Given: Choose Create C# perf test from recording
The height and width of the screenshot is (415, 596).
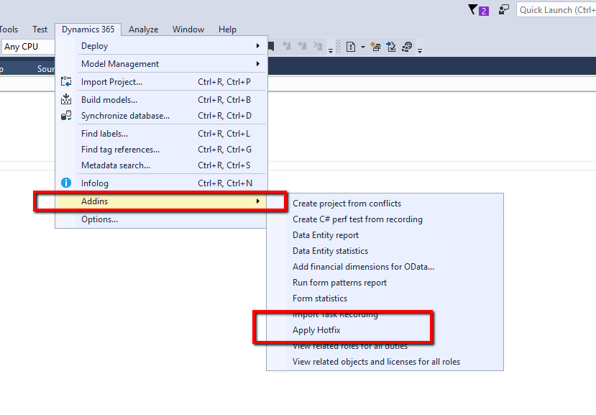Looking at the screenshot, I should tap(385, 219).
